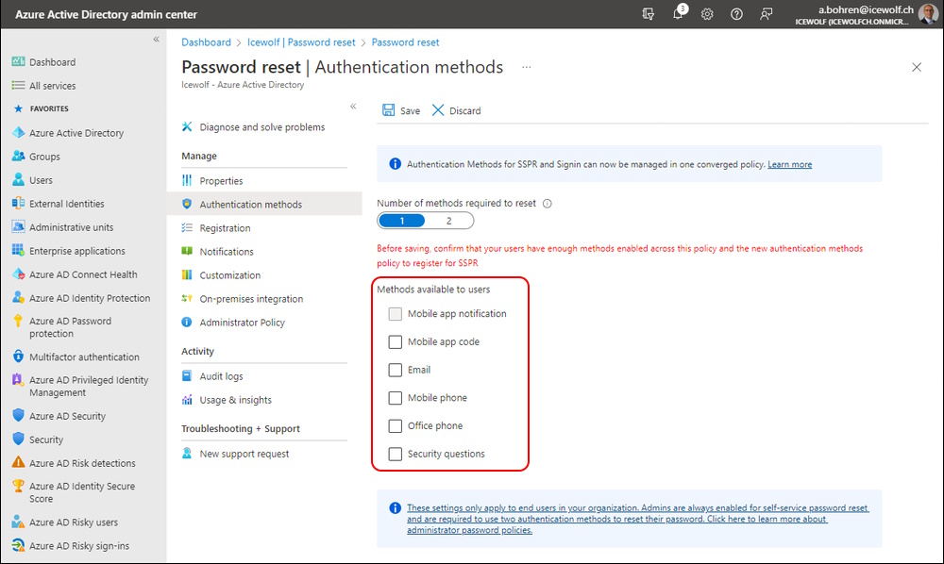Screen dimensions: 944x564
Task: Click the Administrative units icon
Action: pos(18,226)
